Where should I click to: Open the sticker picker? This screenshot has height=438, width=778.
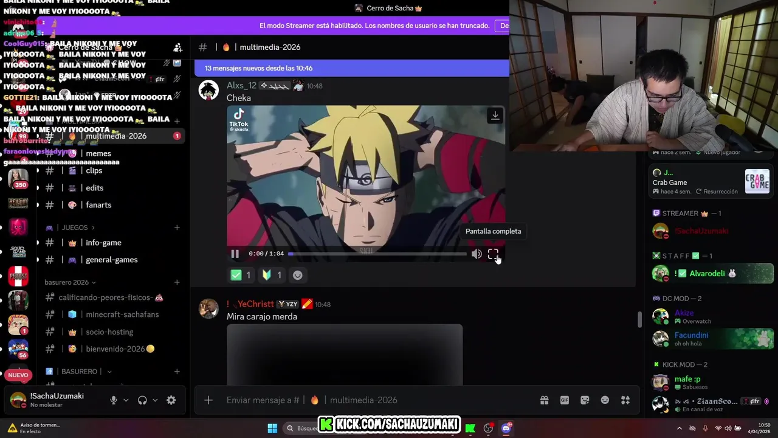coord(585,400)
